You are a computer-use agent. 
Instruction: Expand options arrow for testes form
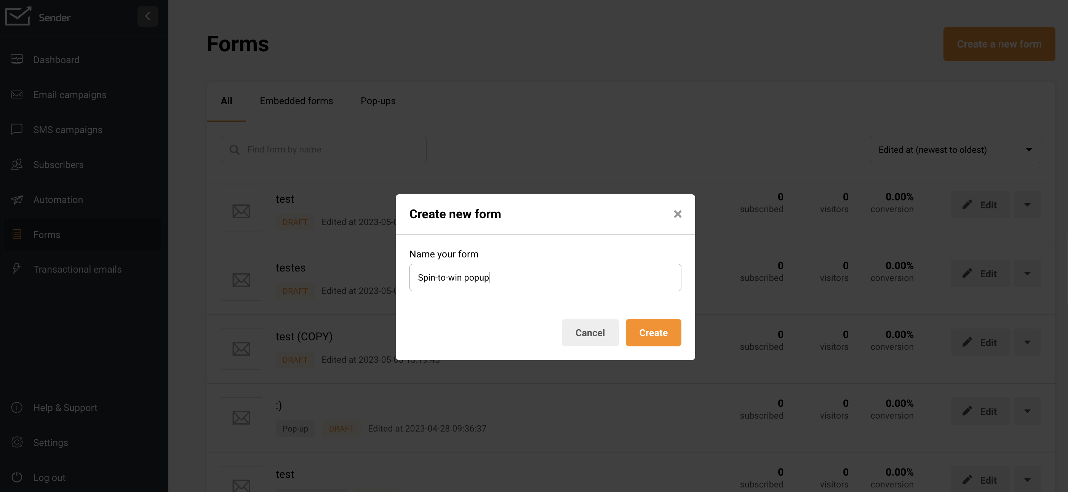[1027, 273]
